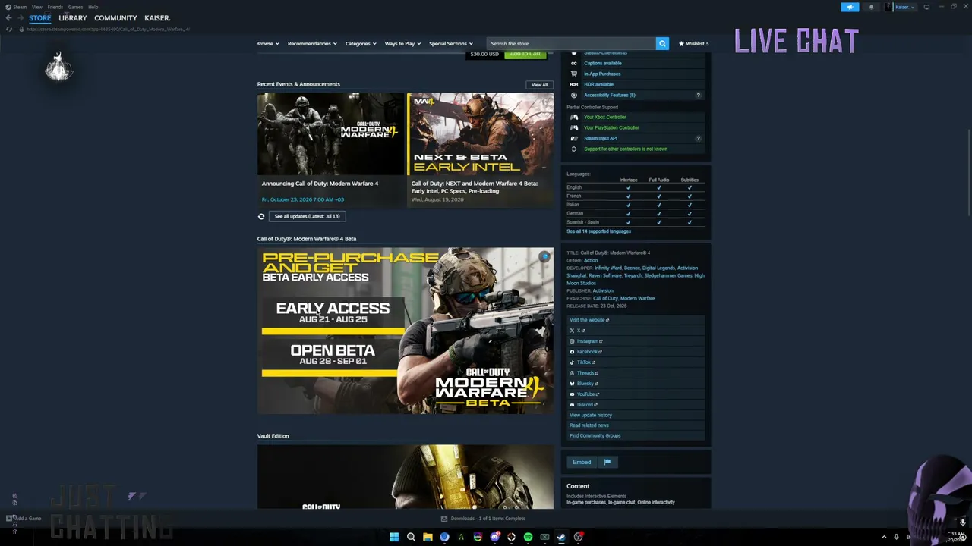The width and height of the screenshot is (972, 546).
Task: Click the Windows Start button
Action: [x=394, y=537]
